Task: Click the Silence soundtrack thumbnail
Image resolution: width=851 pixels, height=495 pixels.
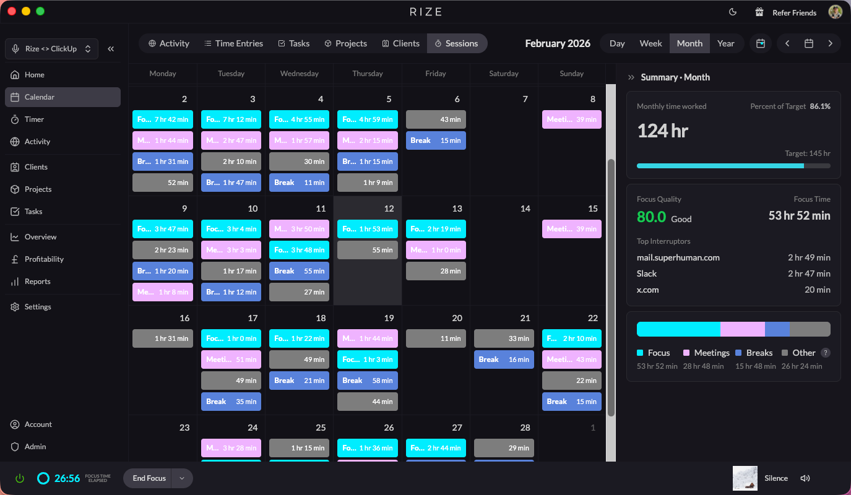Action: pos(745,478)
